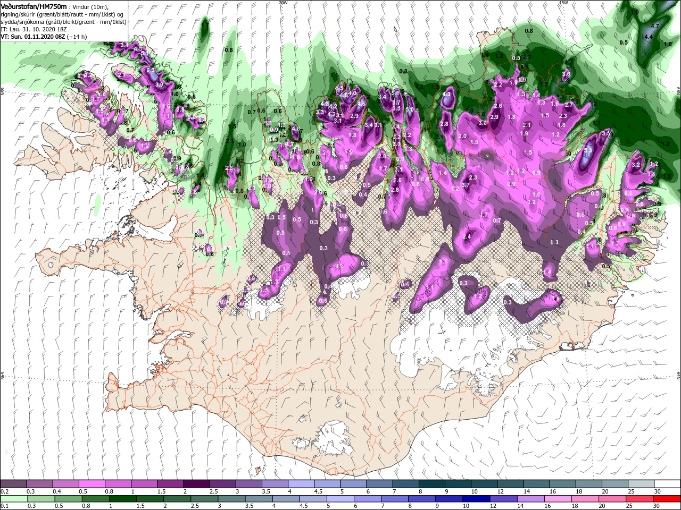681x510 pixels.
Task: Pick the rain-scale swatch between 14 and 16
Action: coord(531,499)
